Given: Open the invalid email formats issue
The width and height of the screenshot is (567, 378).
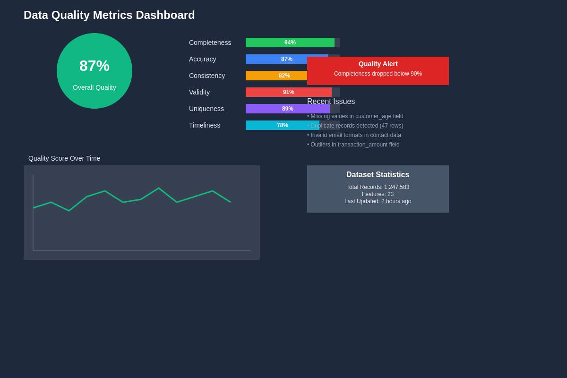Looking at the screenshot, I should [x=354, y=135].
